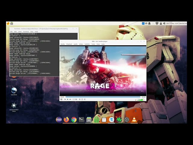The width and height of the screenshot is (193, 145).
Task: Open blue bird app in dock
Action: click(x=112, y=120)
